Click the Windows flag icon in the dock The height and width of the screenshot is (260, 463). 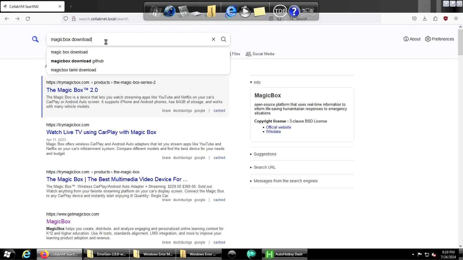pyautogui.click(x=155, y=11)
